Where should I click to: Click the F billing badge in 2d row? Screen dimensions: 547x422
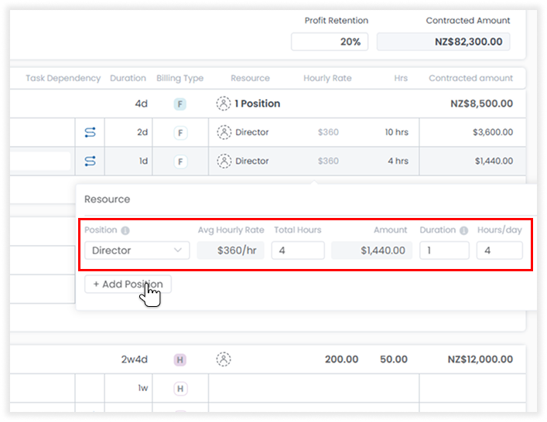(x=180, y=133)
